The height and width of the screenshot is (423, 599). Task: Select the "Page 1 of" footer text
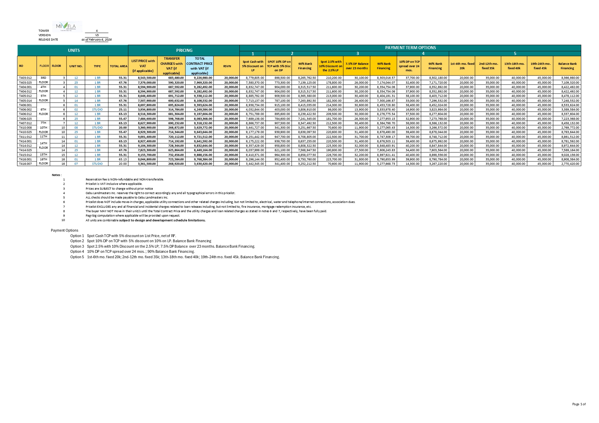pyautogui.click(x=579, y=404)
